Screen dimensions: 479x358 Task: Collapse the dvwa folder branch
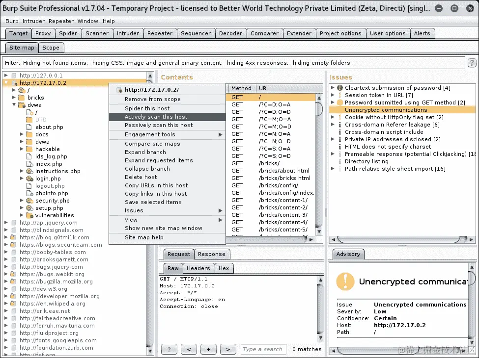click(x=14, y=104)
